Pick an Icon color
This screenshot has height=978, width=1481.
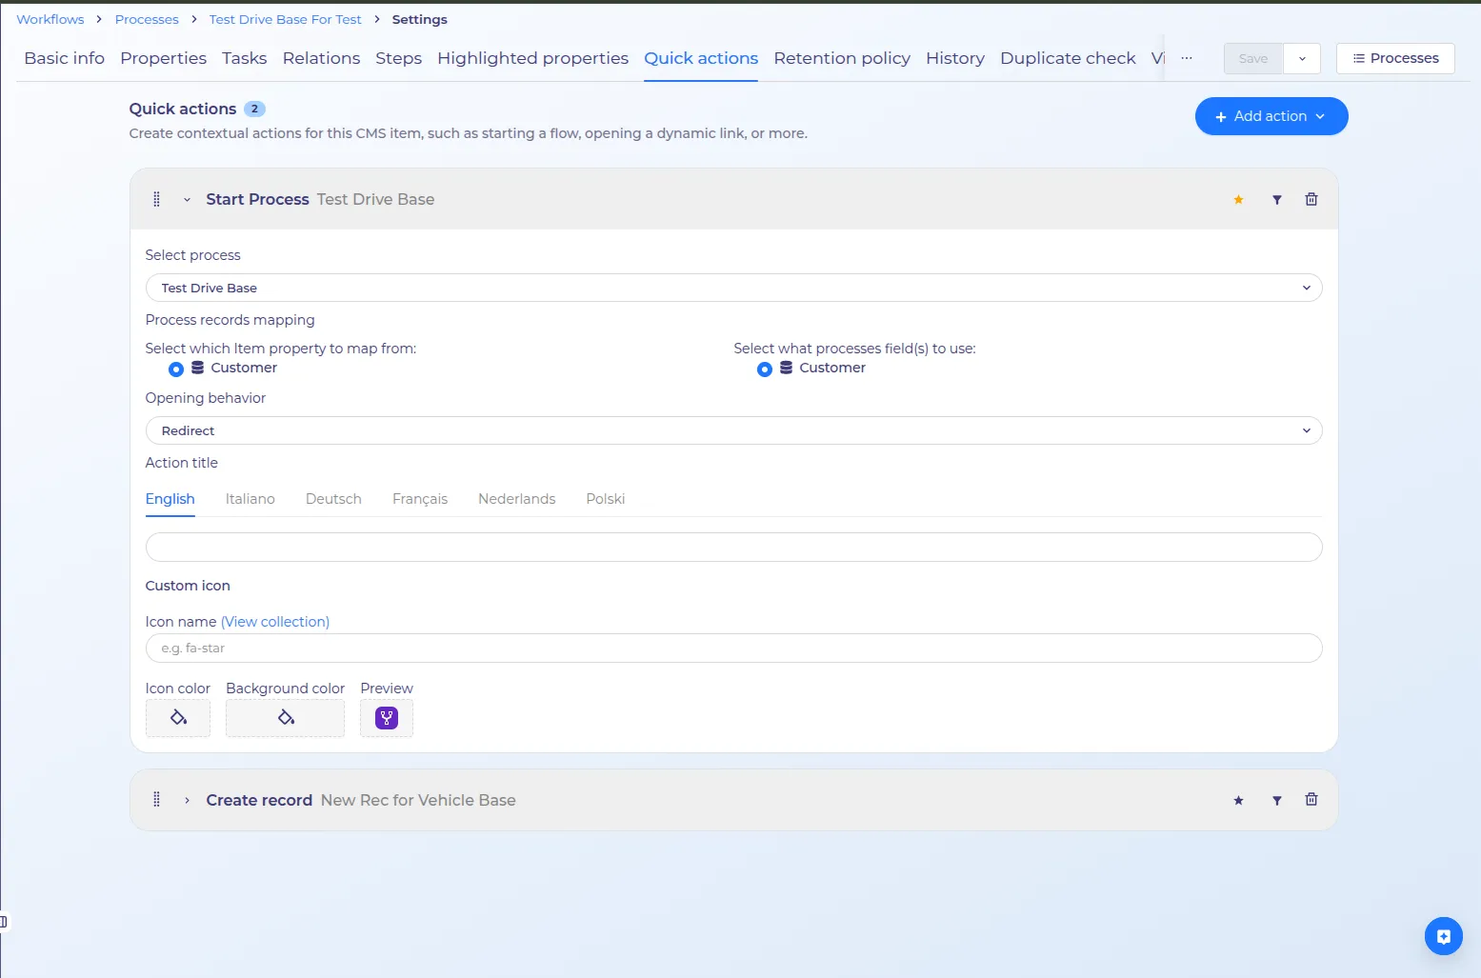point(178,718)
